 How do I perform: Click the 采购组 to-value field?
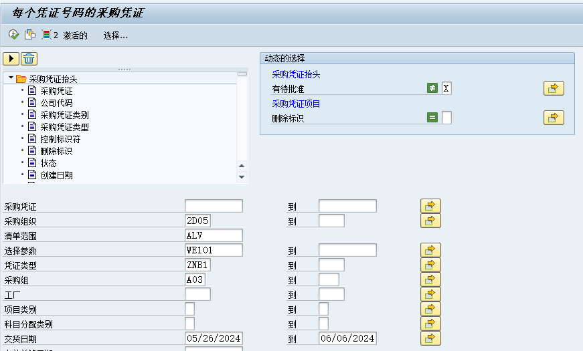[x=329, y=279]
